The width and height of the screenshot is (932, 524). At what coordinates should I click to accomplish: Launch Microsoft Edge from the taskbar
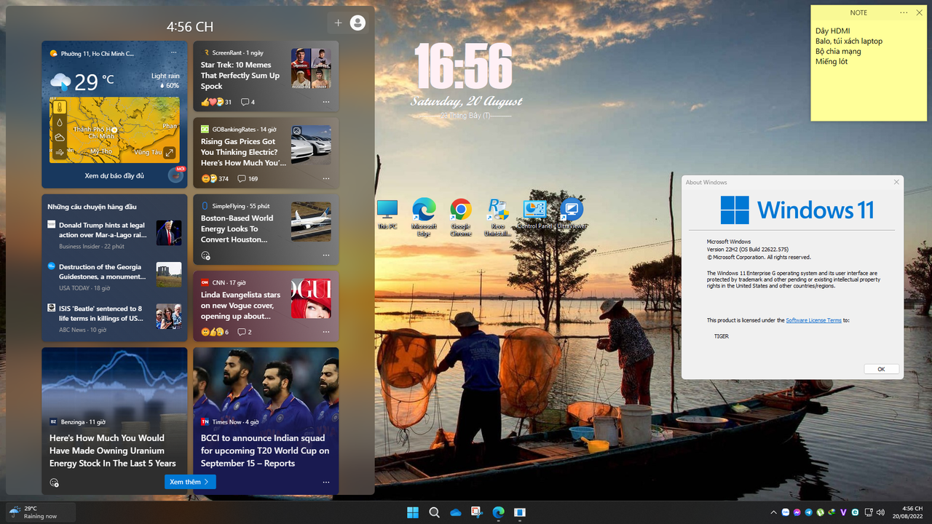click(x=498, y=512)
